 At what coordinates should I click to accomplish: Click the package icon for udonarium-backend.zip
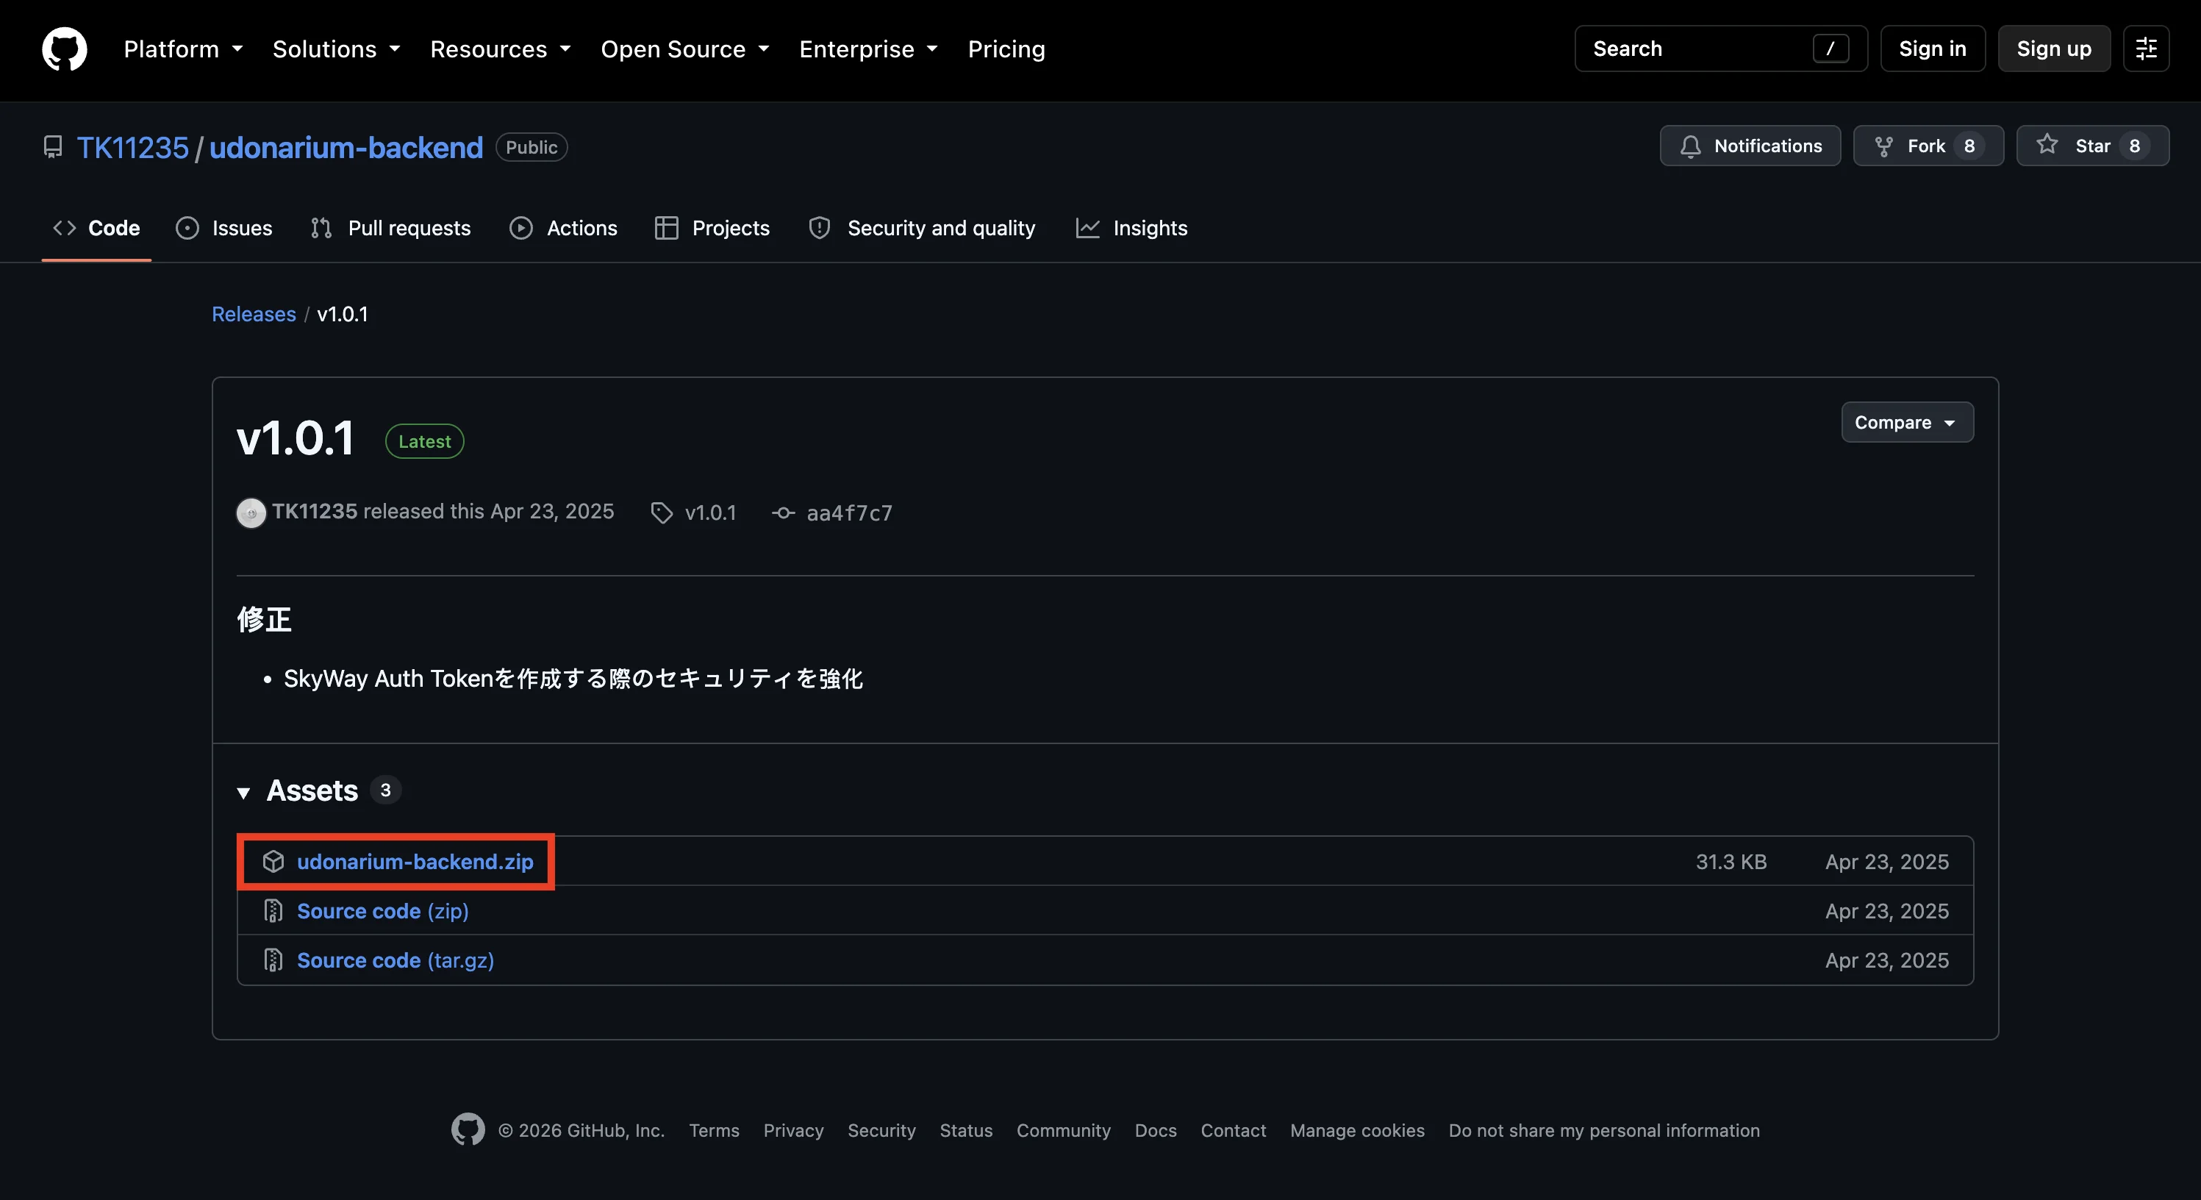273,862
